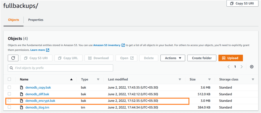This screenshot has height=113, width=261.
Task: Sort by Size column arrow
Action: (209, 80)
